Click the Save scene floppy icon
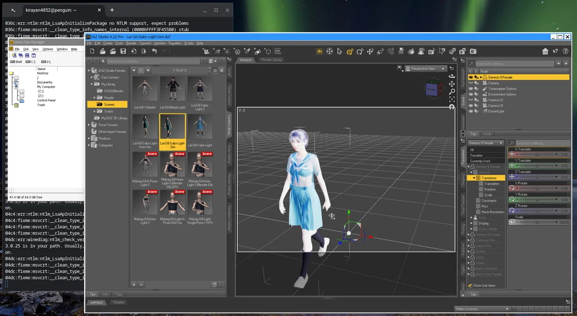 pyautogui.click(x=123, y=51)
